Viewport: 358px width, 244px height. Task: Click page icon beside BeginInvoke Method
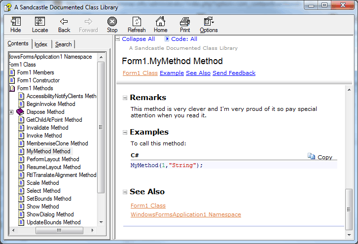pos(21,104)
